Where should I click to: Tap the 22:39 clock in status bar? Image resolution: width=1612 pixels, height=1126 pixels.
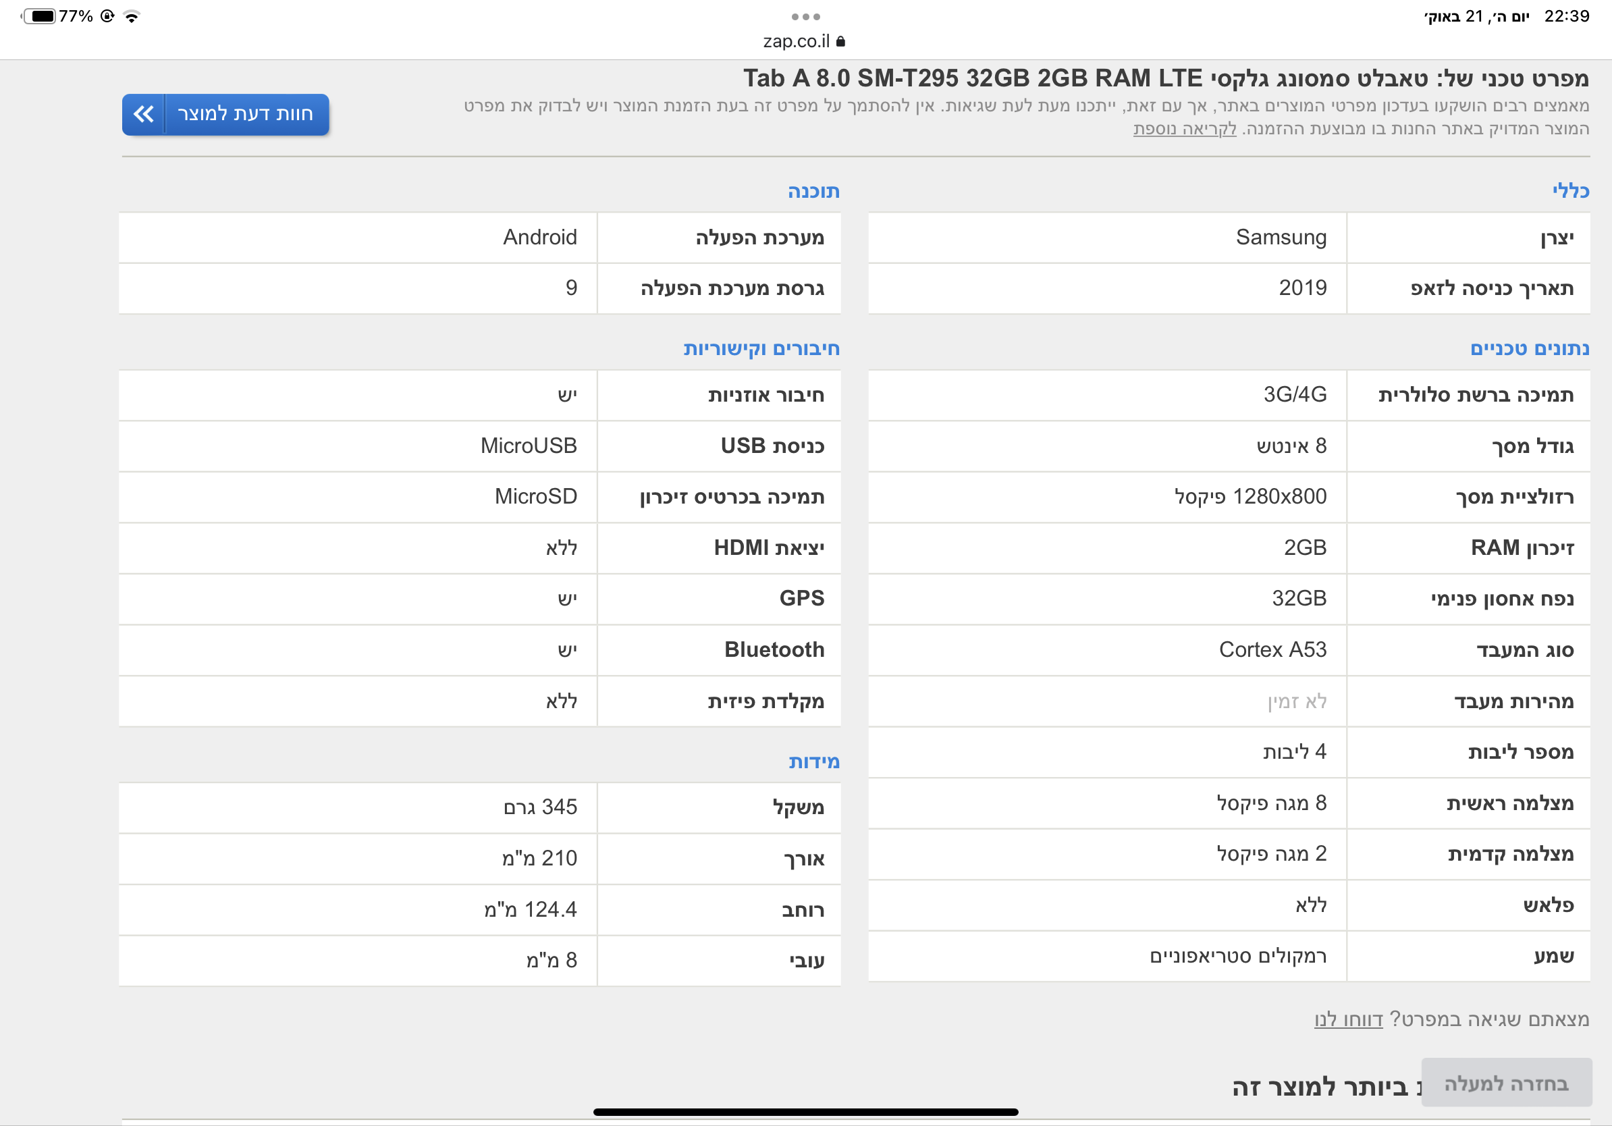click(x=1565, y=16)
